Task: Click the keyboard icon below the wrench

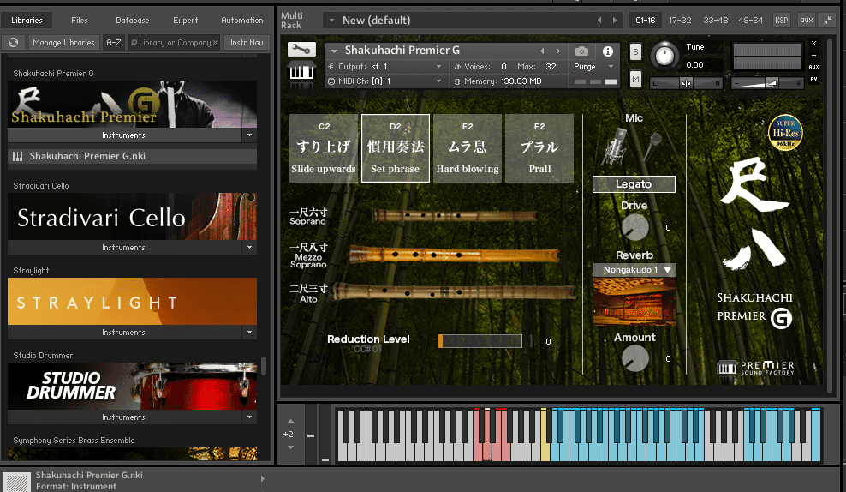Action: point(301,71)
